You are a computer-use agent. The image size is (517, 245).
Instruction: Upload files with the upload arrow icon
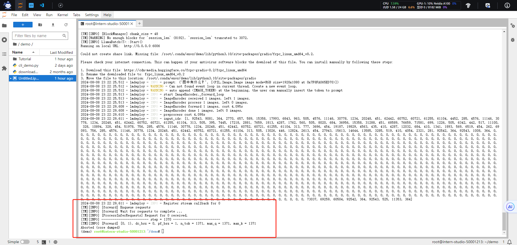pyautogui.click(x=53, y=25)
